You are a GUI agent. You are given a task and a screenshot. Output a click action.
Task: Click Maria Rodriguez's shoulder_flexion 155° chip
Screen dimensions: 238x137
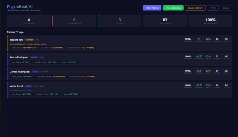coord(46,62)
